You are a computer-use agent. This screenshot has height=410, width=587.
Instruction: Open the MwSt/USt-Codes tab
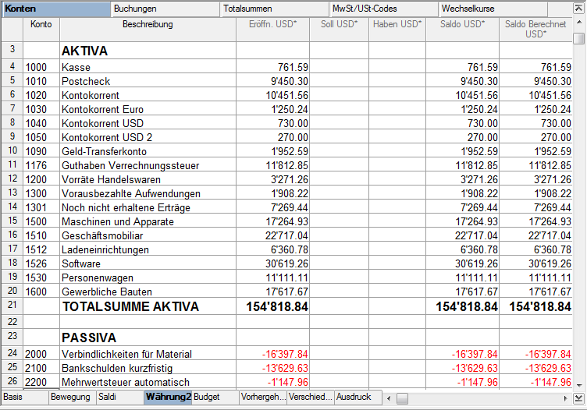tap(384, 9)
